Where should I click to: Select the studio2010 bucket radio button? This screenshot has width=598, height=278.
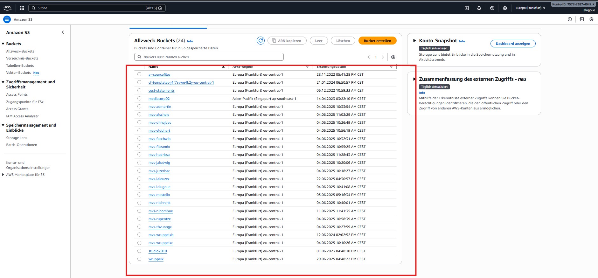pyautogui.click(x=139, y=251)
